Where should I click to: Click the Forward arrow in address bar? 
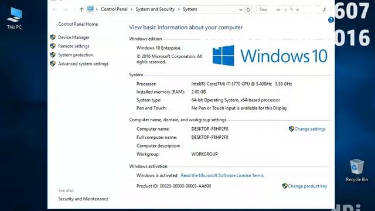click(x=65, y=9)
